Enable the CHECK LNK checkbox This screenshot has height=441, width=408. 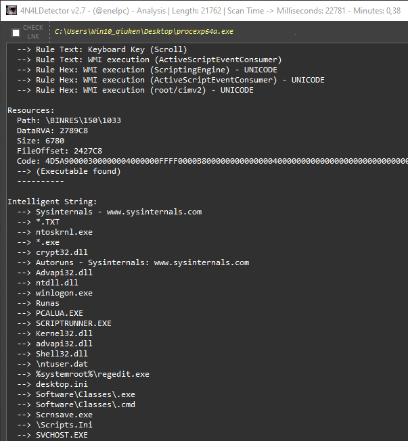tap(16, 32)
